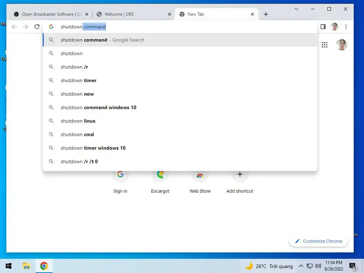Pick 'shutdown linux' suggestion
The height and width of the screenshot is (273, 364).
(180, 121)
